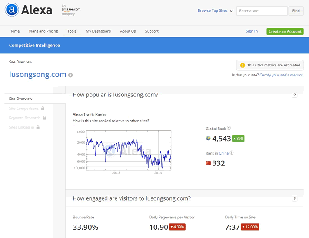Screen dimensions: 309x238
Task: Click the Bounce Rate label
Action: point(83,217)
